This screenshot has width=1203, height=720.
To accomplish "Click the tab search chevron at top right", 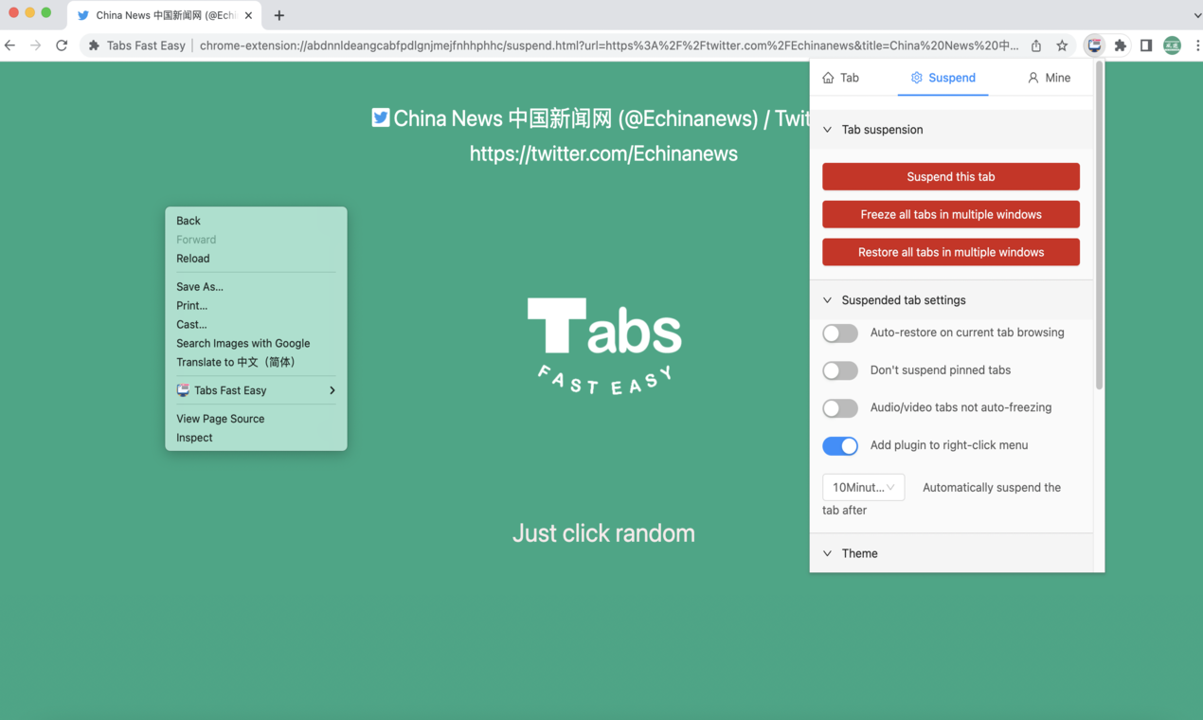I will [x=1196, y=15].
